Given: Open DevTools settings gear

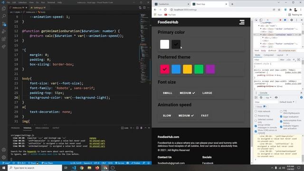Looking at the screenshot, I should coord(291,20).
